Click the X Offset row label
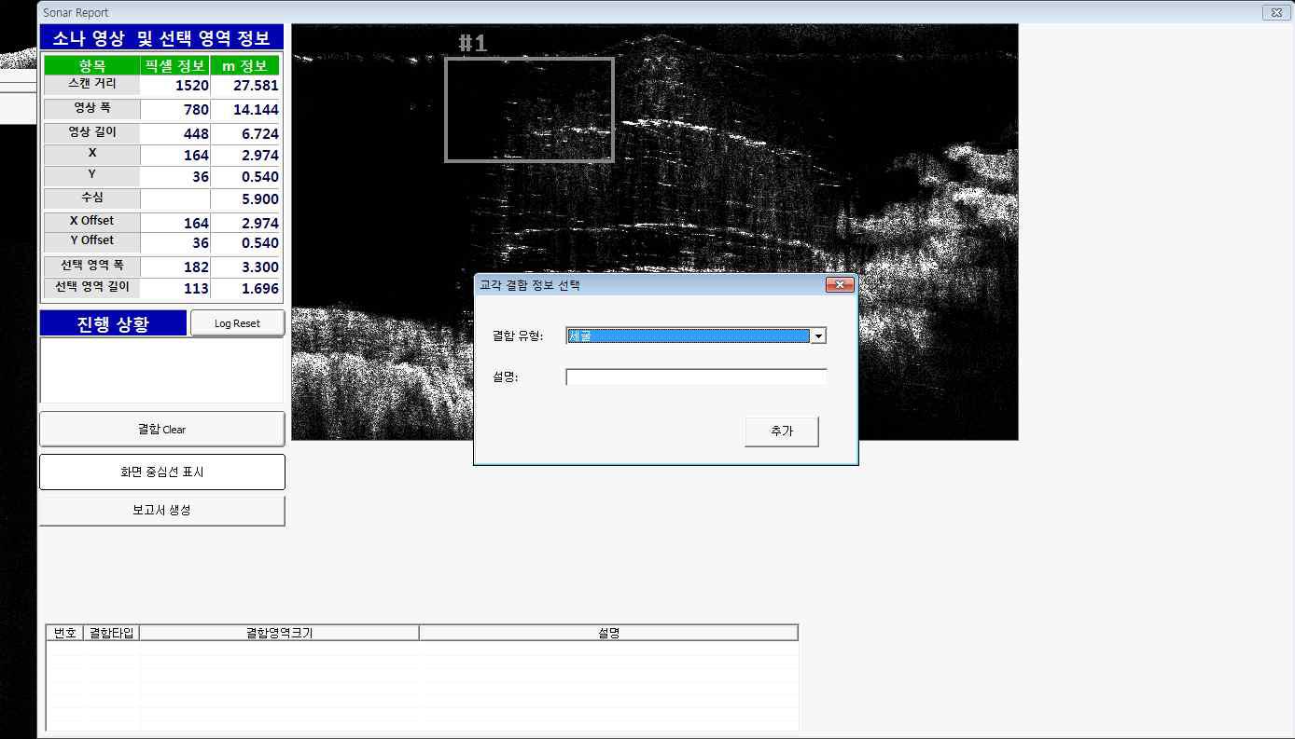Image resolution: width=1295 pixels, height=739 pixels. click(x=91, y=222)
